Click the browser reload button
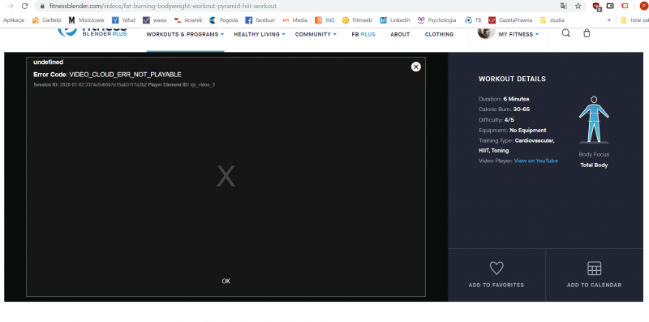This screenshot has width=649, height=322. [x=24, y=6]
